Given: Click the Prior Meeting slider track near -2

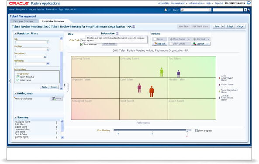Looking at the screenshot, I should click(x=118, y=130).
